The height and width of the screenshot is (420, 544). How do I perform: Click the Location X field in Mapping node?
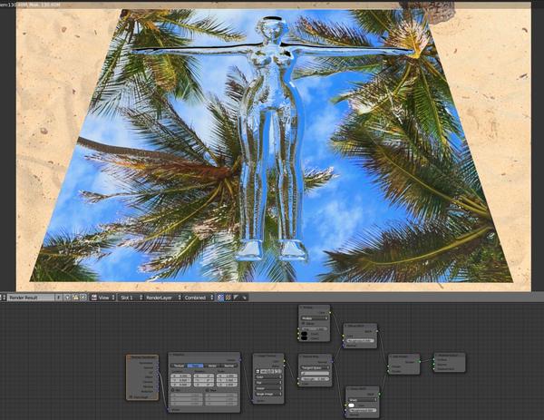click(180, 376)
